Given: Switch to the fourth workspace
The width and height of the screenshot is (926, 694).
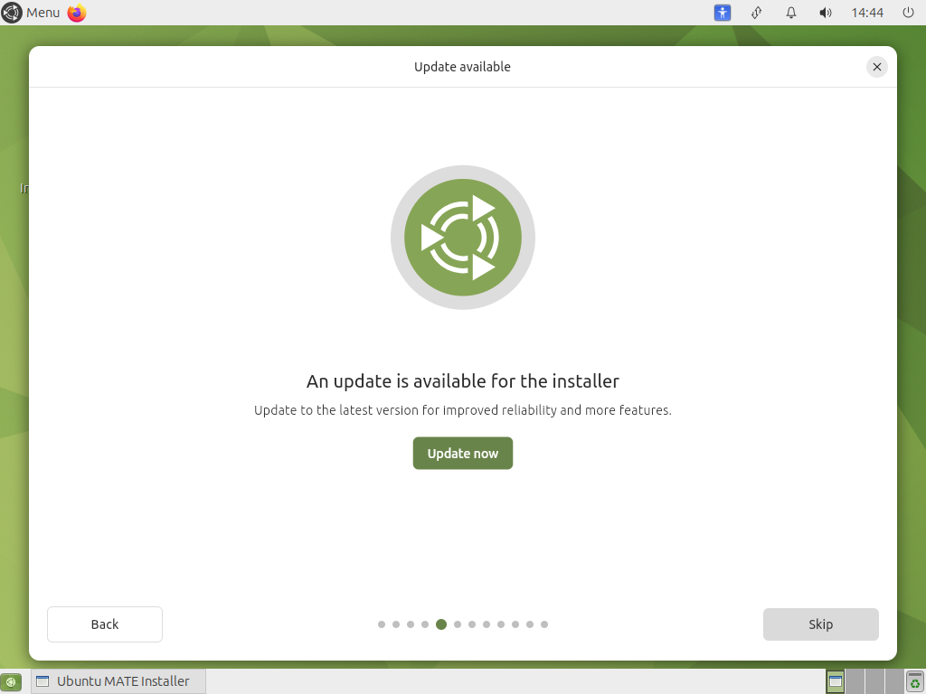Looking at the screenshot, I should click(894, 681).
